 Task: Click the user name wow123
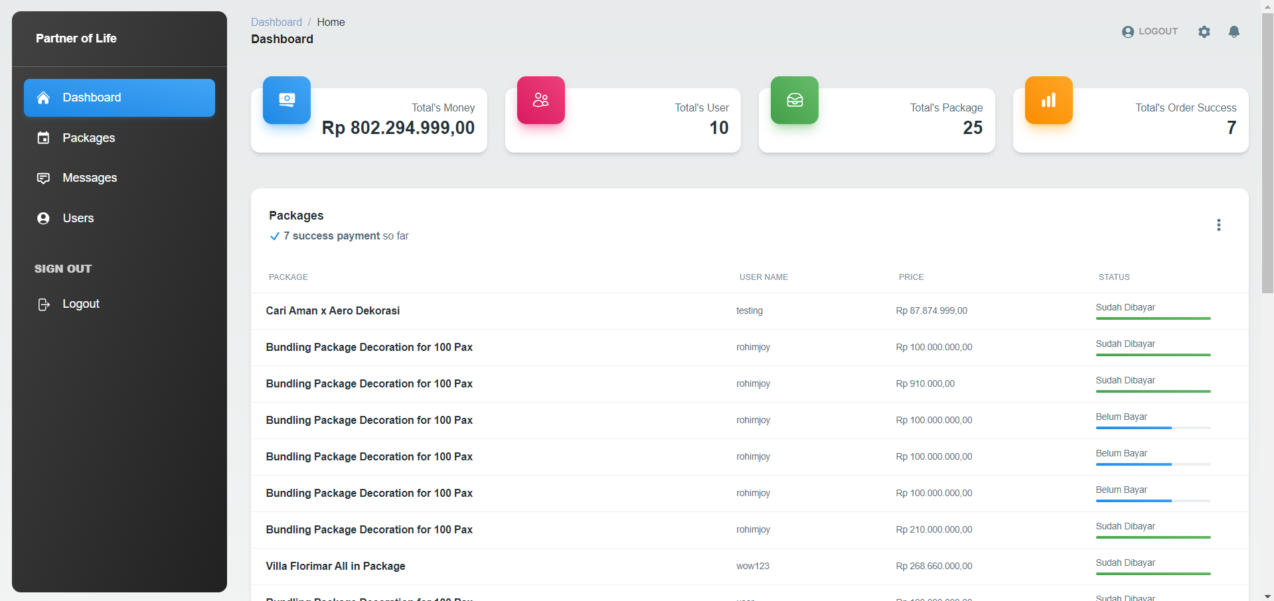click(x=753, y=566)
